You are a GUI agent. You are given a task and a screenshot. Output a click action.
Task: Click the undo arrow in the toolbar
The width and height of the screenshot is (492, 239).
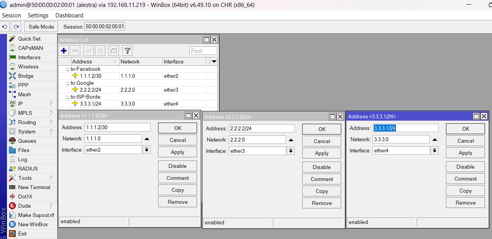click(5, 27)
